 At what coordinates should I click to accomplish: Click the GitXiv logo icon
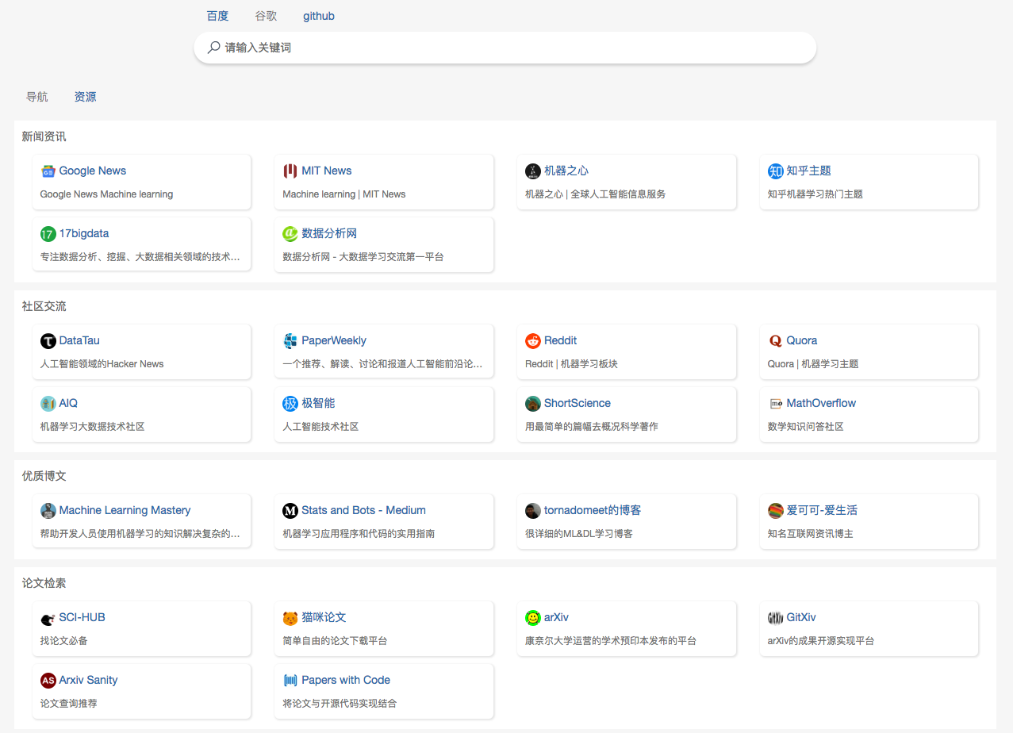(x=776, y=617)
